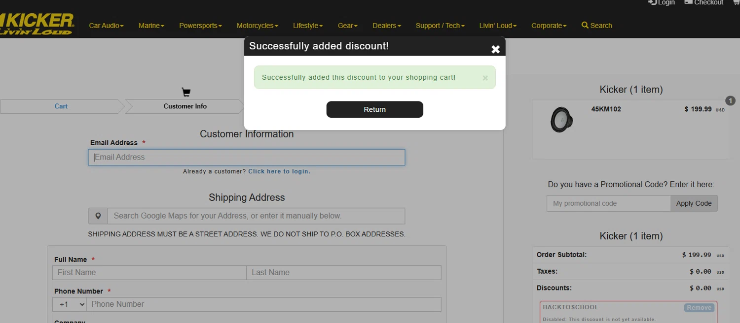The image size is (740, 323).
Task: Click the Phone Number field
Action: [x=263, y=304]
